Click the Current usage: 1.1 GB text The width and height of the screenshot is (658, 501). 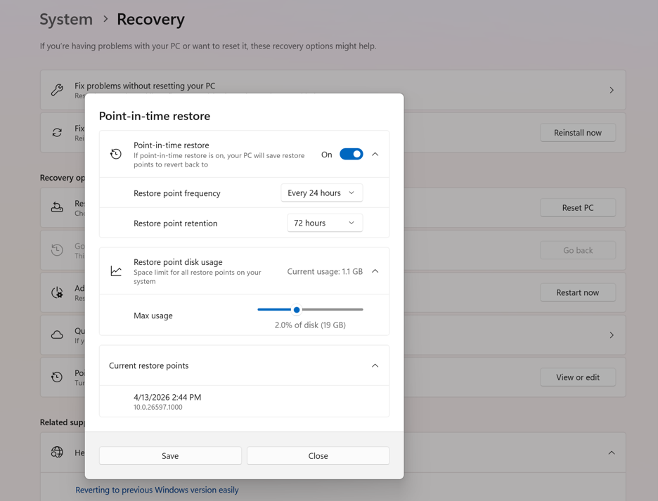point(325,271)
